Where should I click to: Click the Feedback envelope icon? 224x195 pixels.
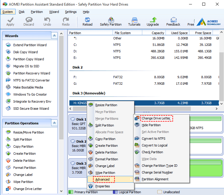173,20
